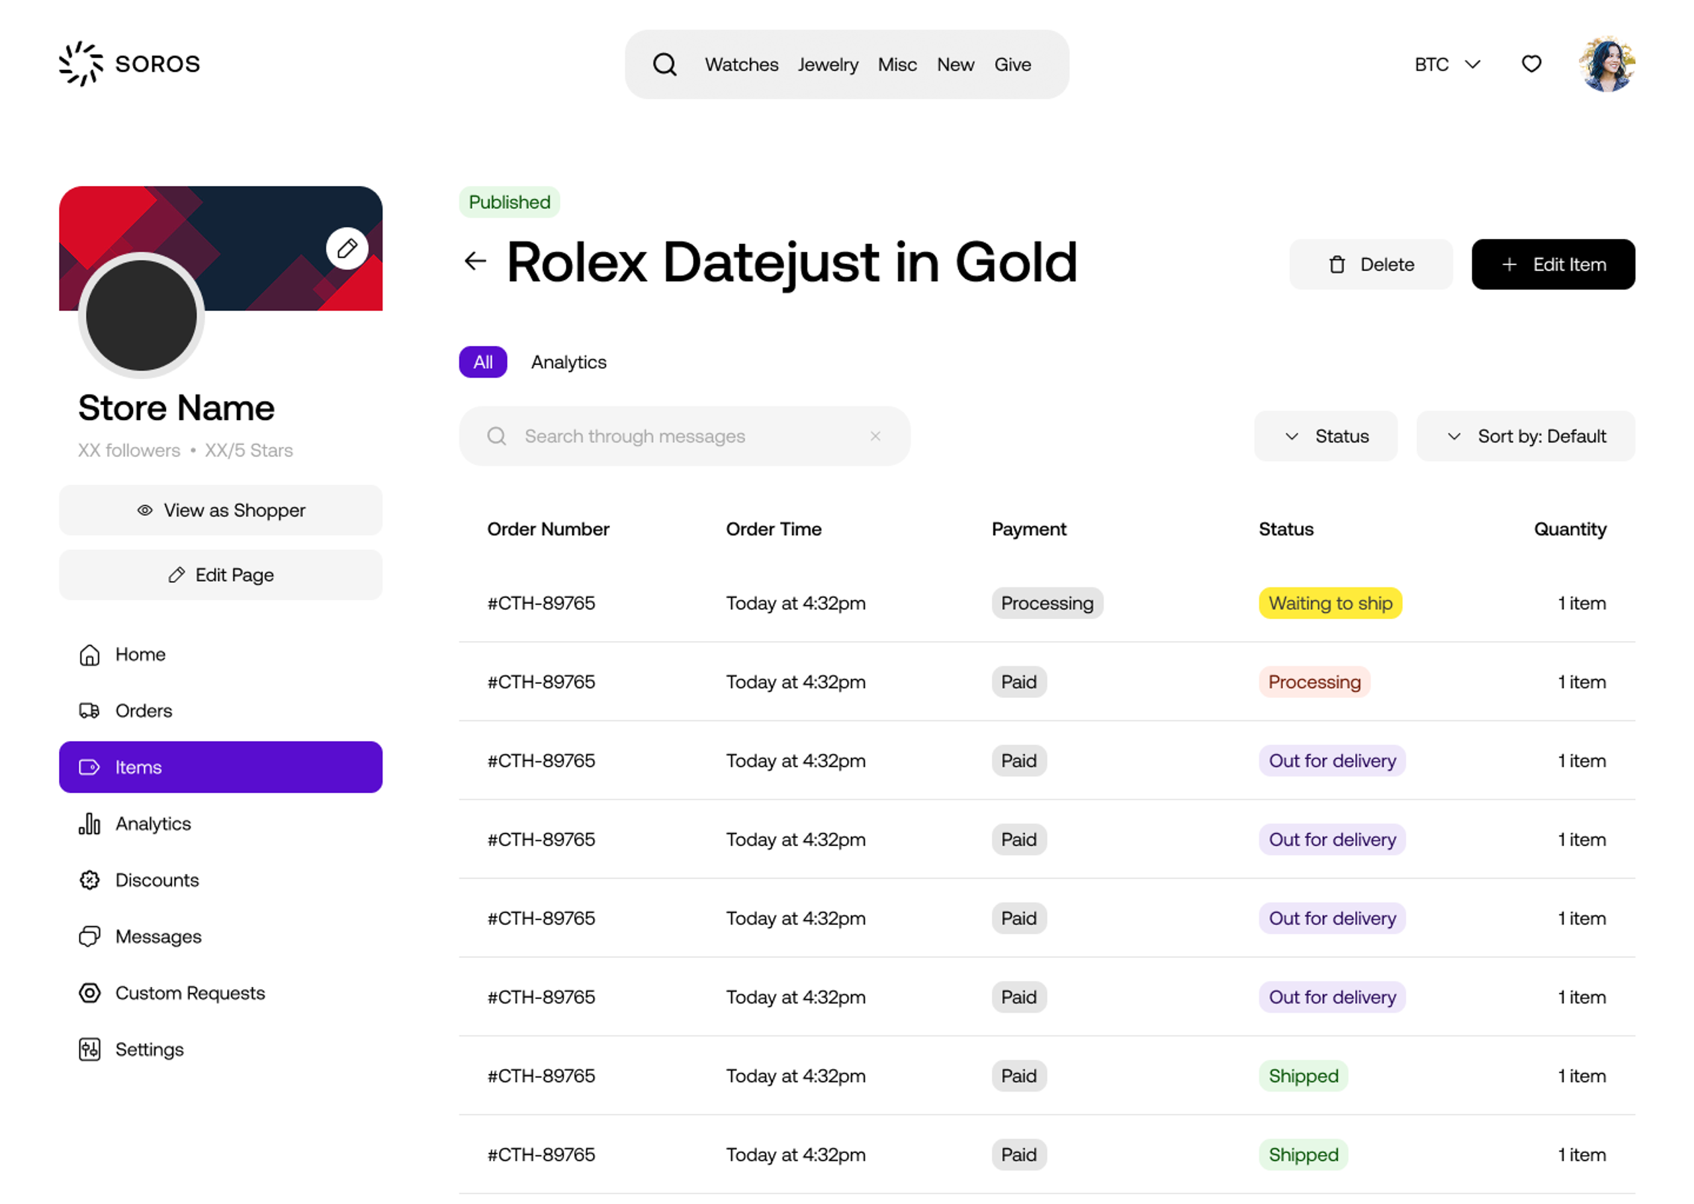This screenshot has height=1204, width=1694.
Task: Open the Misc category
Action: [897, 65]
